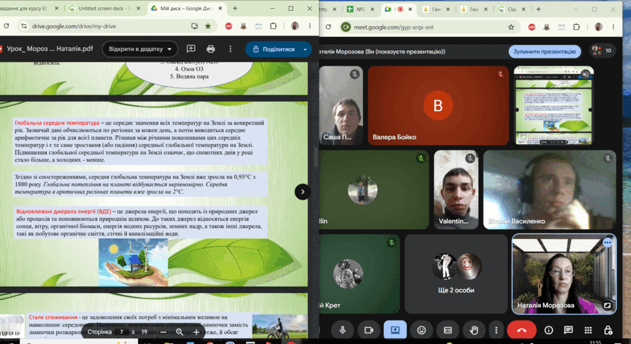Open host controls lock icon
This screenshot has height=344, width=631.
coord(608,330)
